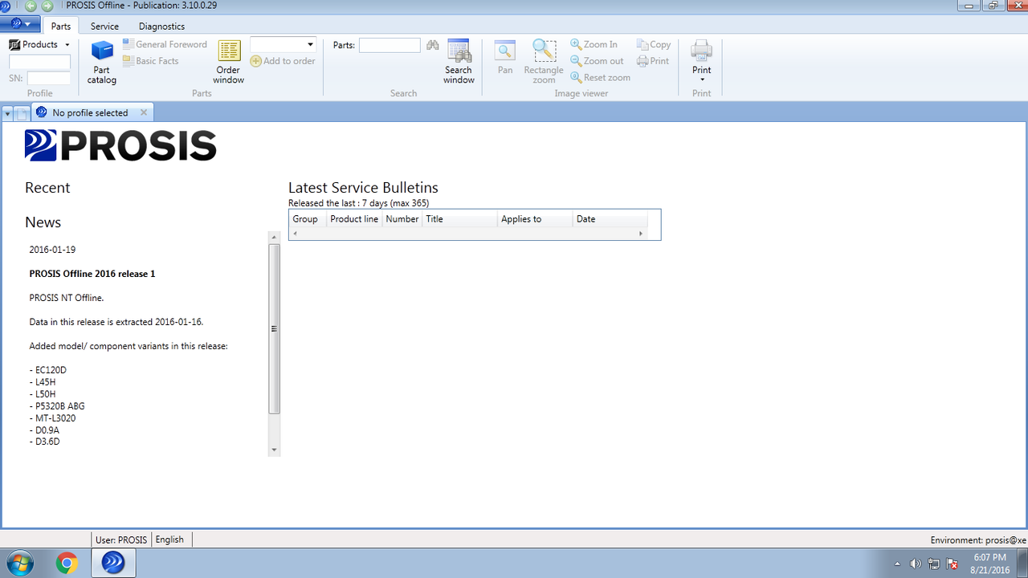Click the Date column header

click(x=610, y=219)
